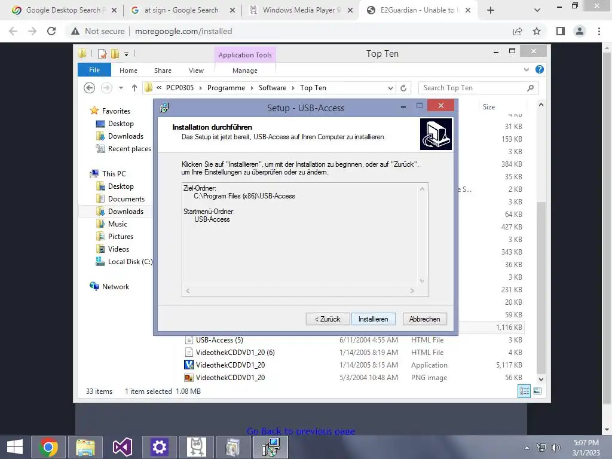The height and width of the screenshot is (459, 612).
Task: Click the Properties quick access icon
Action: [102, 54]
